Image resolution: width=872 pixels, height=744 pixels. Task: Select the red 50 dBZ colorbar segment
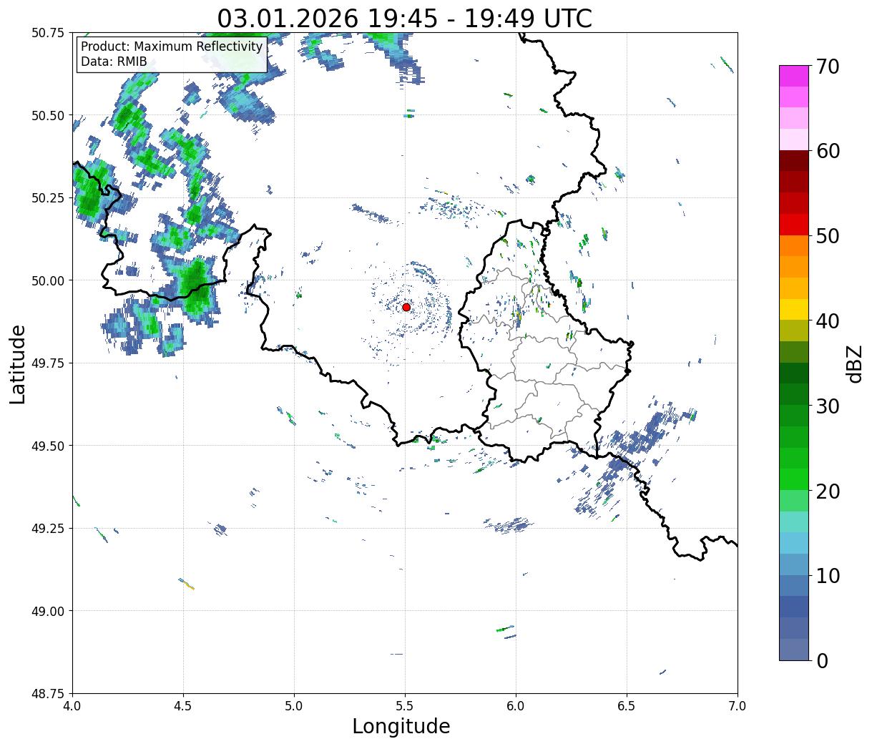tap(794, 225)
